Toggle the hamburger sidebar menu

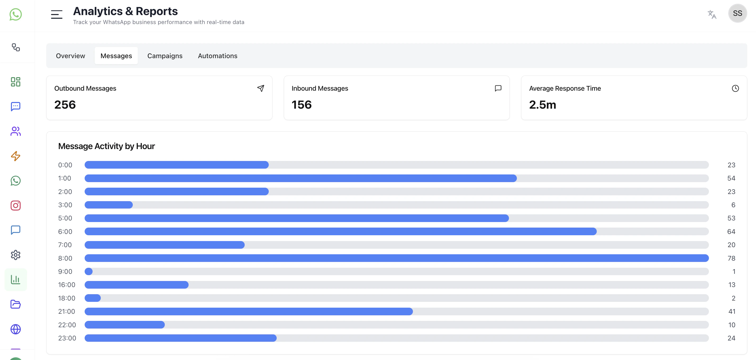[x=56, y=14]
